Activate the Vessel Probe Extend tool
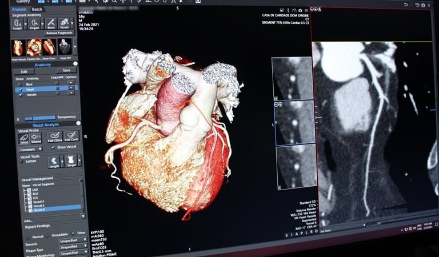 tap(36, 138)
